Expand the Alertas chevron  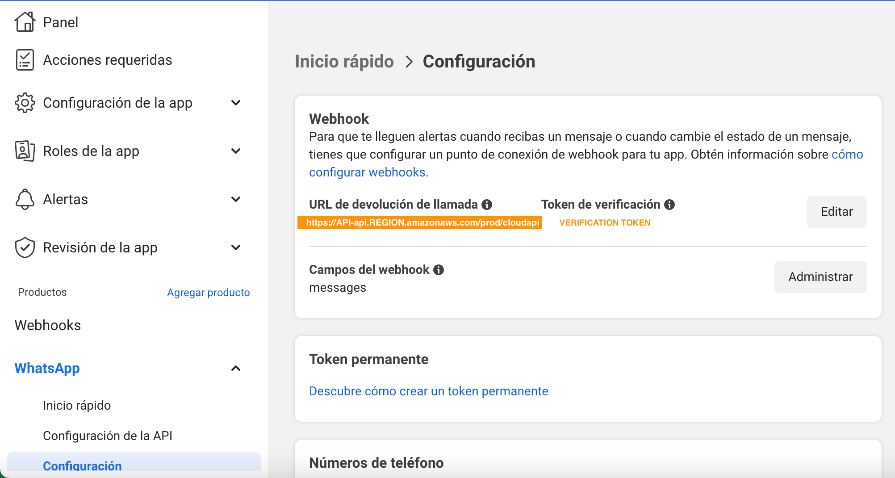pyautogui.click(x=236, y=199)
